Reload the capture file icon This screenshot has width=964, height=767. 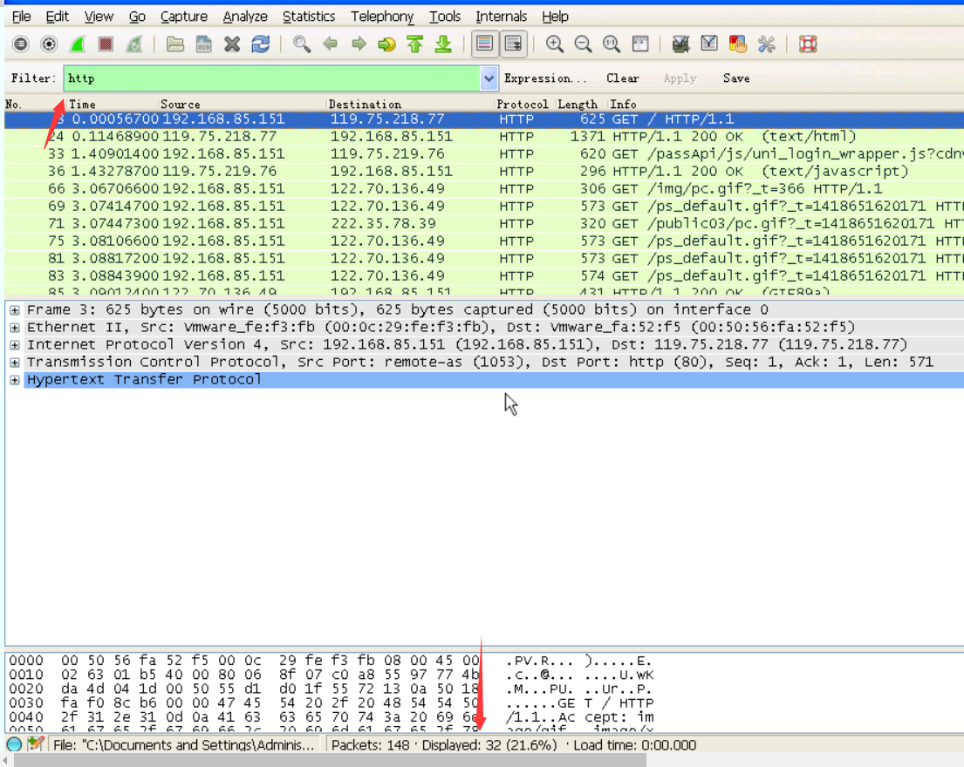click(x=261, y=44)
